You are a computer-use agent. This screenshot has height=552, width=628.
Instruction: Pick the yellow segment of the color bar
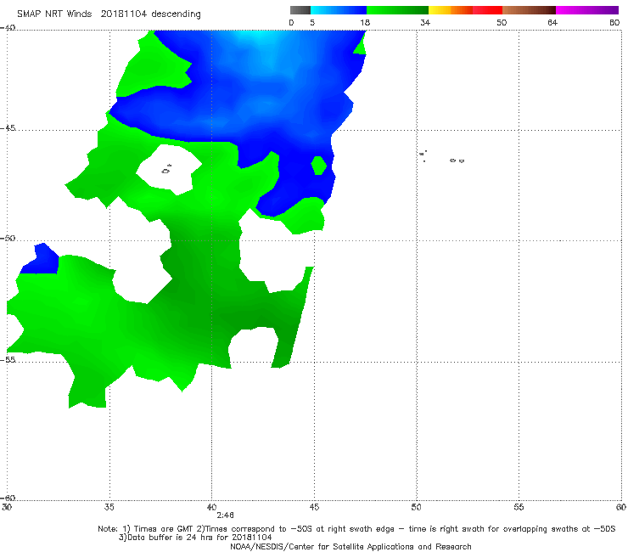pos(440,10)
